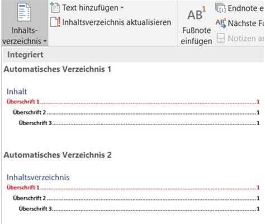This screenshot has height=224, width=265.
Task: Click the Endnote einfügen icon
Action: point(220,8)
